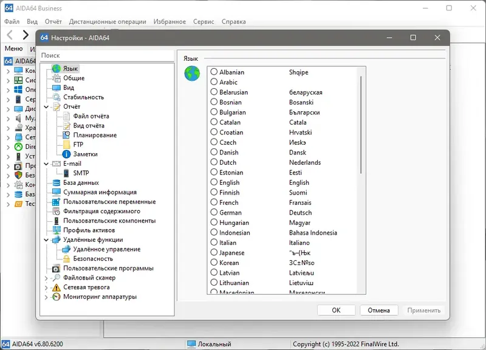Choose Bulgarian language option
Viewport: 486px width, 350px height.
pos(214,112)
